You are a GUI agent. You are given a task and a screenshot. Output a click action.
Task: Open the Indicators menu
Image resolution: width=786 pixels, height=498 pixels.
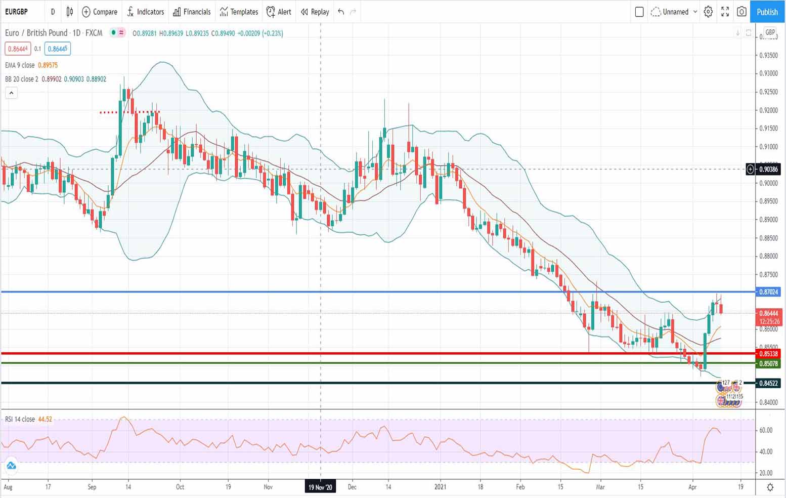(x=146, y=12)
